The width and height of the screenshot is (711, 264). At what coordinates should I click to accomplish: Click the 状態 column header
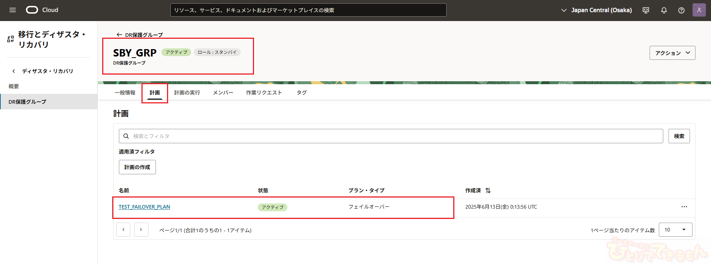click(x=263, y=191)
